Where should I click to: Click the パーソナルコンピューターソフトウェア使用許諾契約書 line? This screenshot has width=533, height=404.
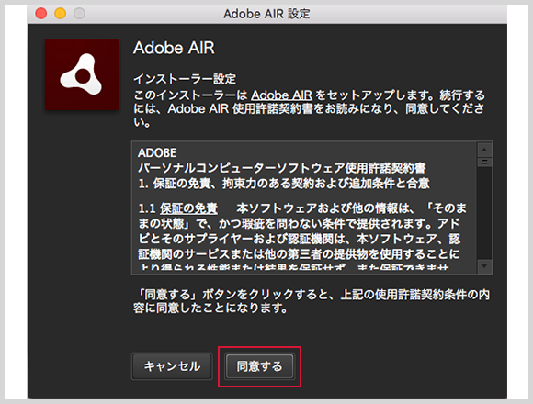(x=282, y=168)
